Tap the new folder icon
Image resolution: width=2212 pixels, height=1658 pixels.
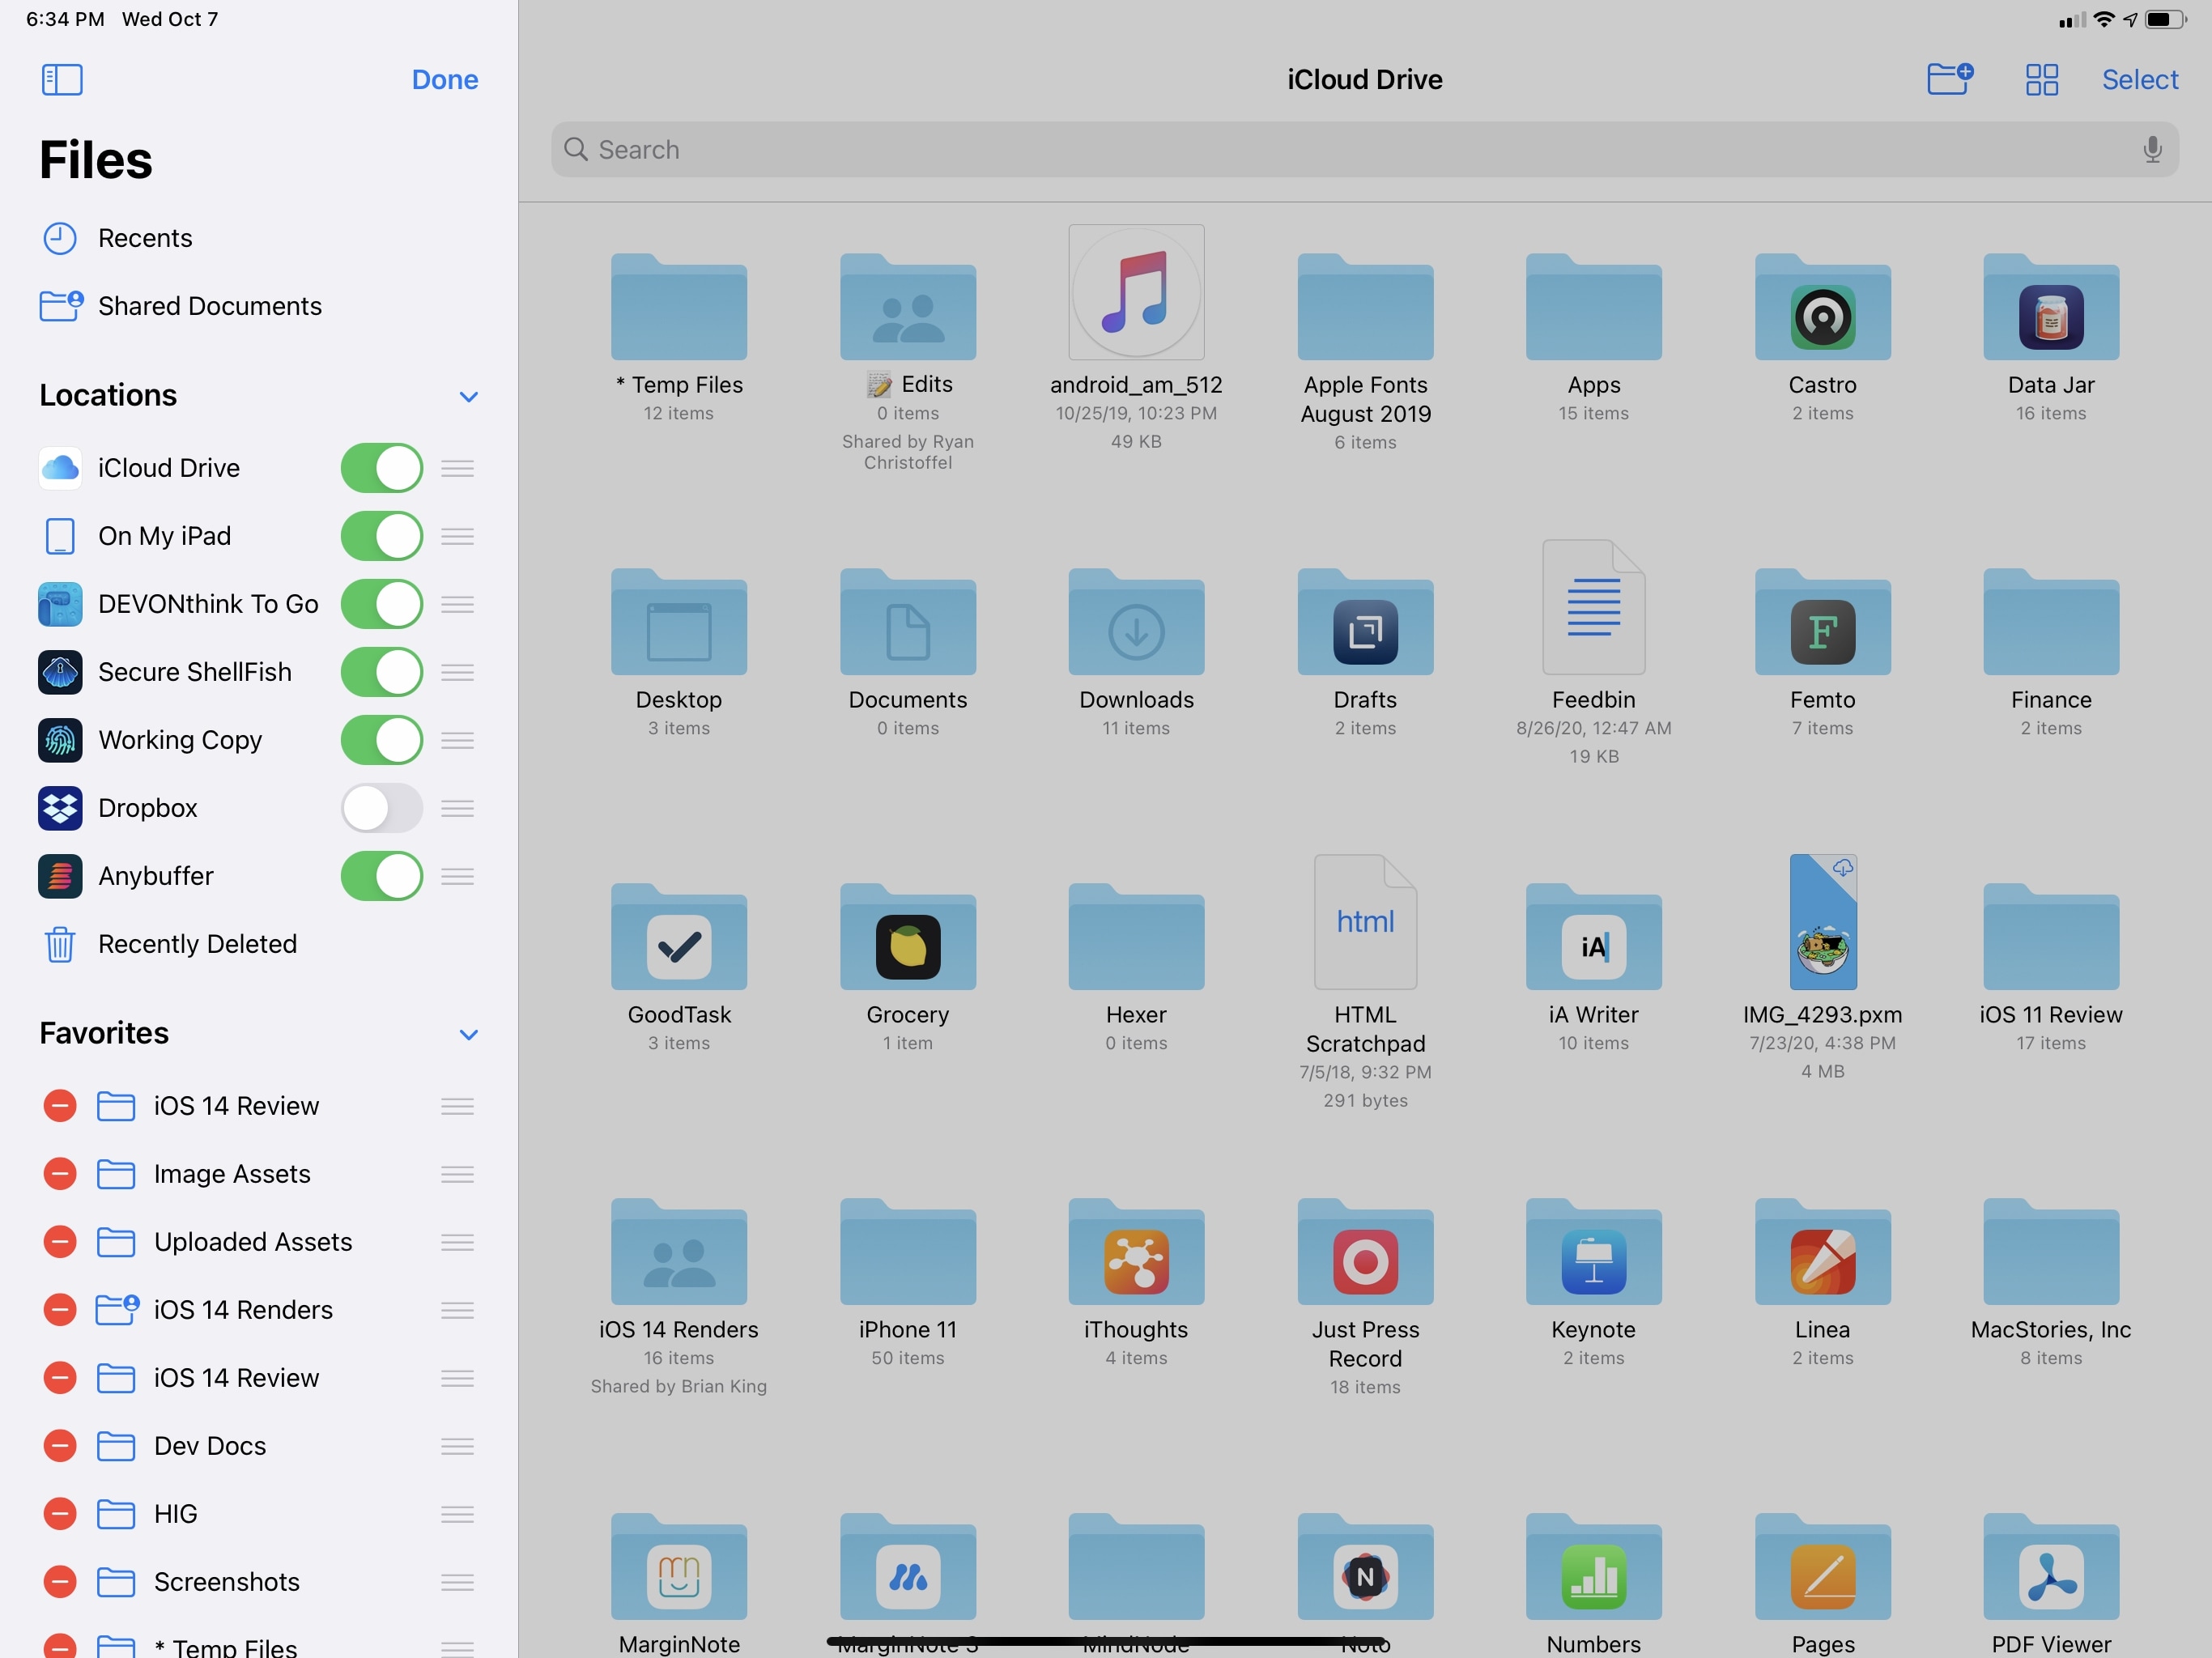(x=1949, y=78)
